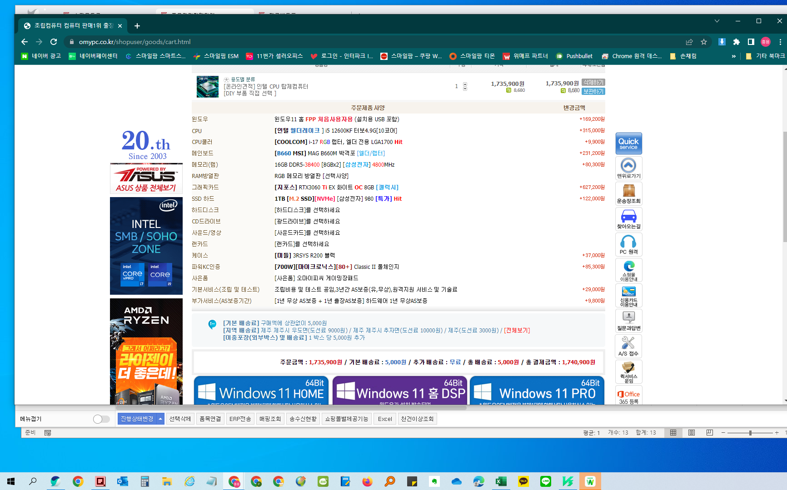Expand the 진행상태변경 dropdown arrow
The image size is (787, 490).
(x=160, y=419)
